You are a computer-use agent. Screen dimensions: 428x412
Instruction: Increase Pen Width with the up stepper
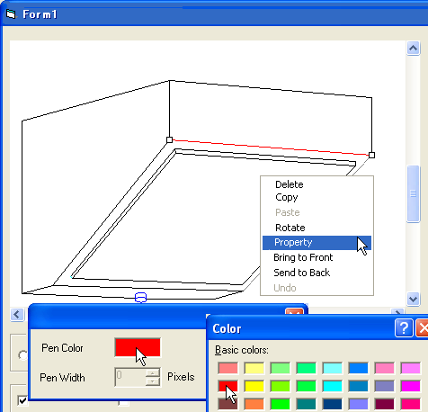point(153,373)
